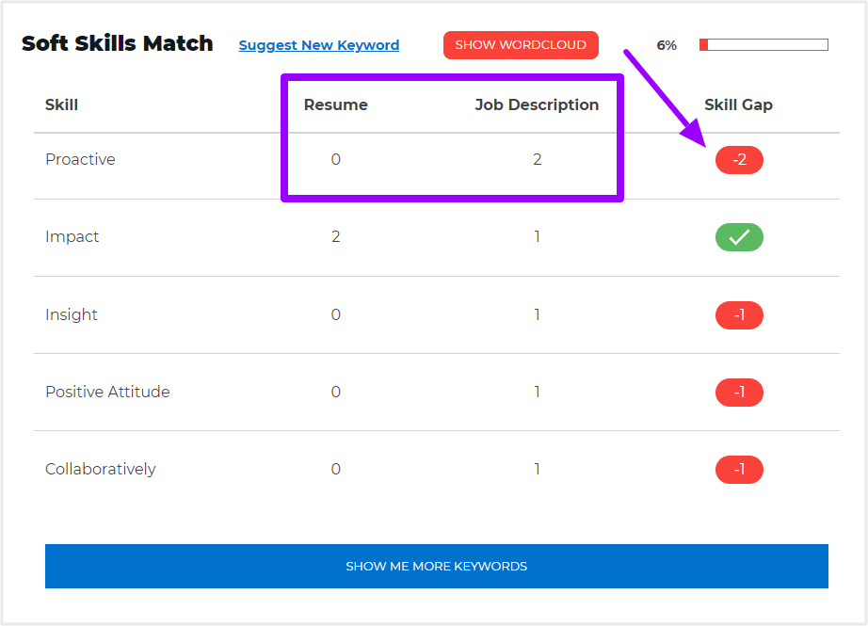Click the 6% match progress bar
Screen dimensions: 868x626
[x=764, y=45]
